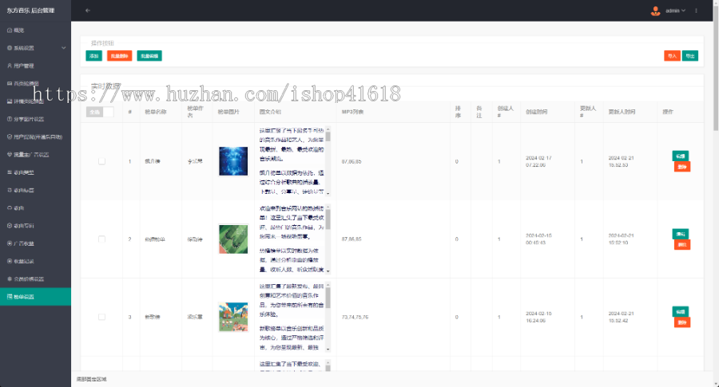Click the 会员价格设置 icon in sidebar
Screen dimensions: 719x387
coord(9,279)
